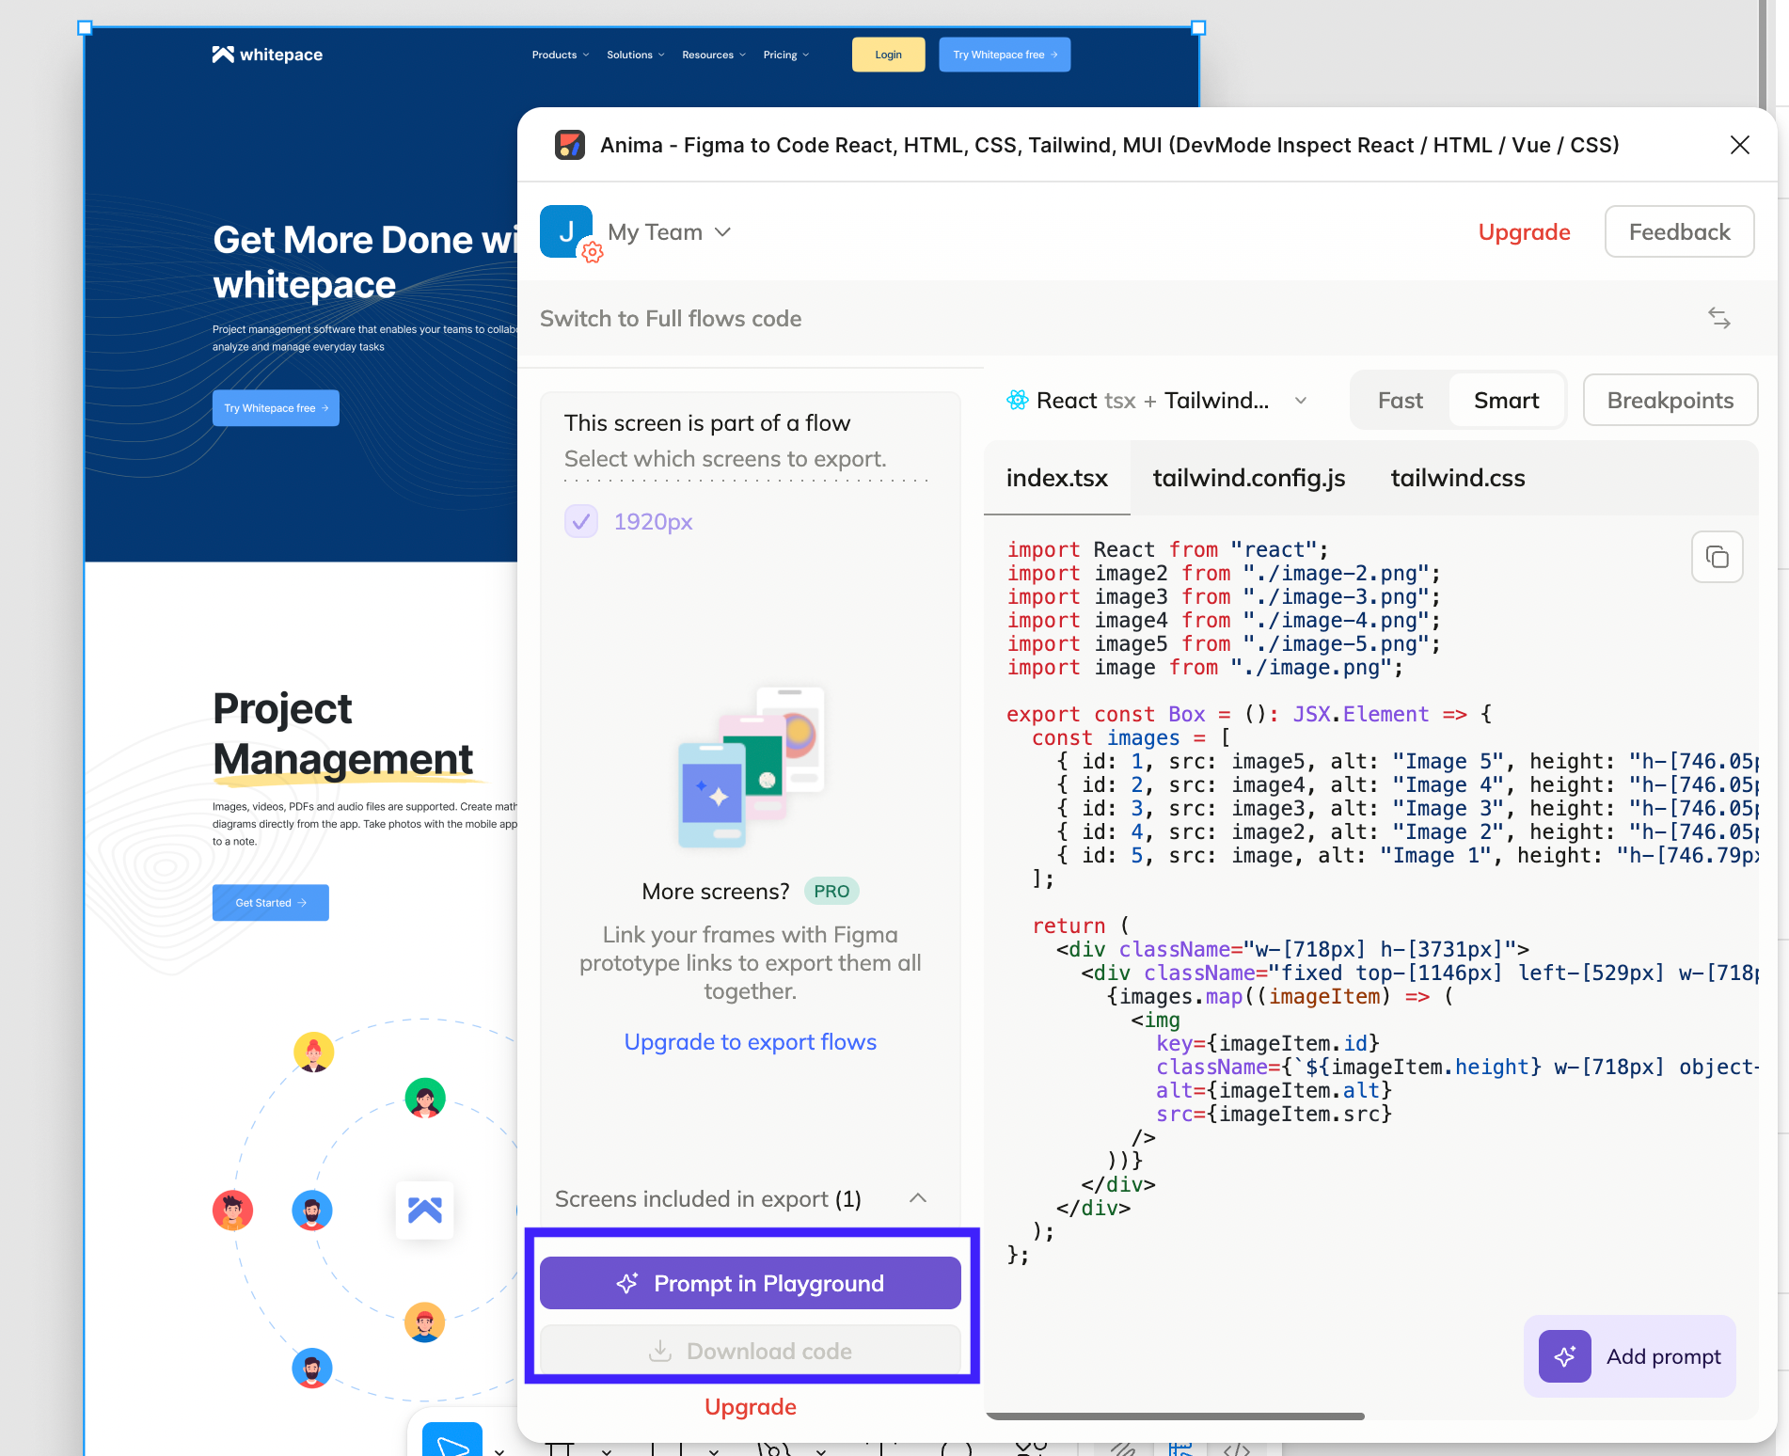Click the sparkle icon in Add prompt
This screenshot has height=1456, width=1789.
[x=1565, y=1356]
